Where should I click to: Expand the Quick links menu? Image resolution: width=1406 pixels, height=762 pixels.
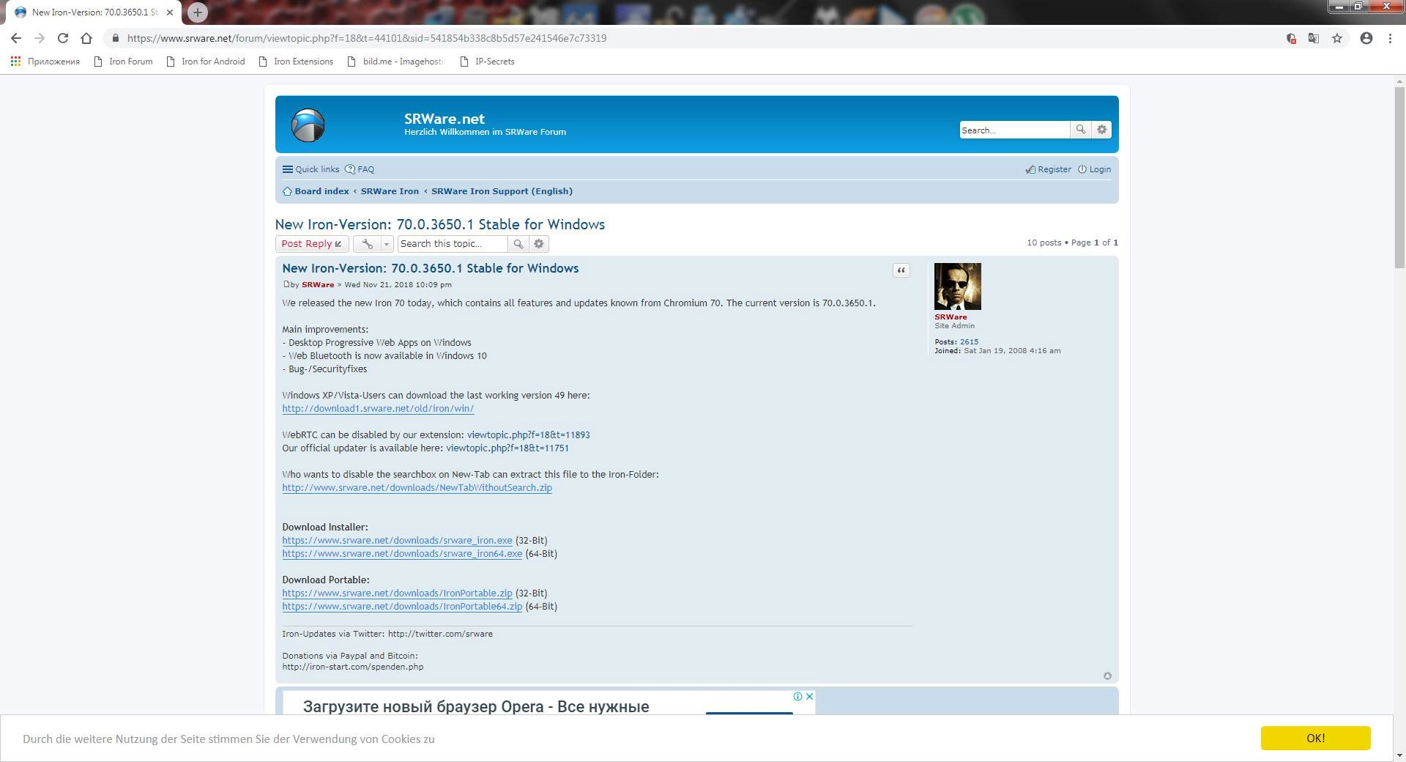[311, 169]
